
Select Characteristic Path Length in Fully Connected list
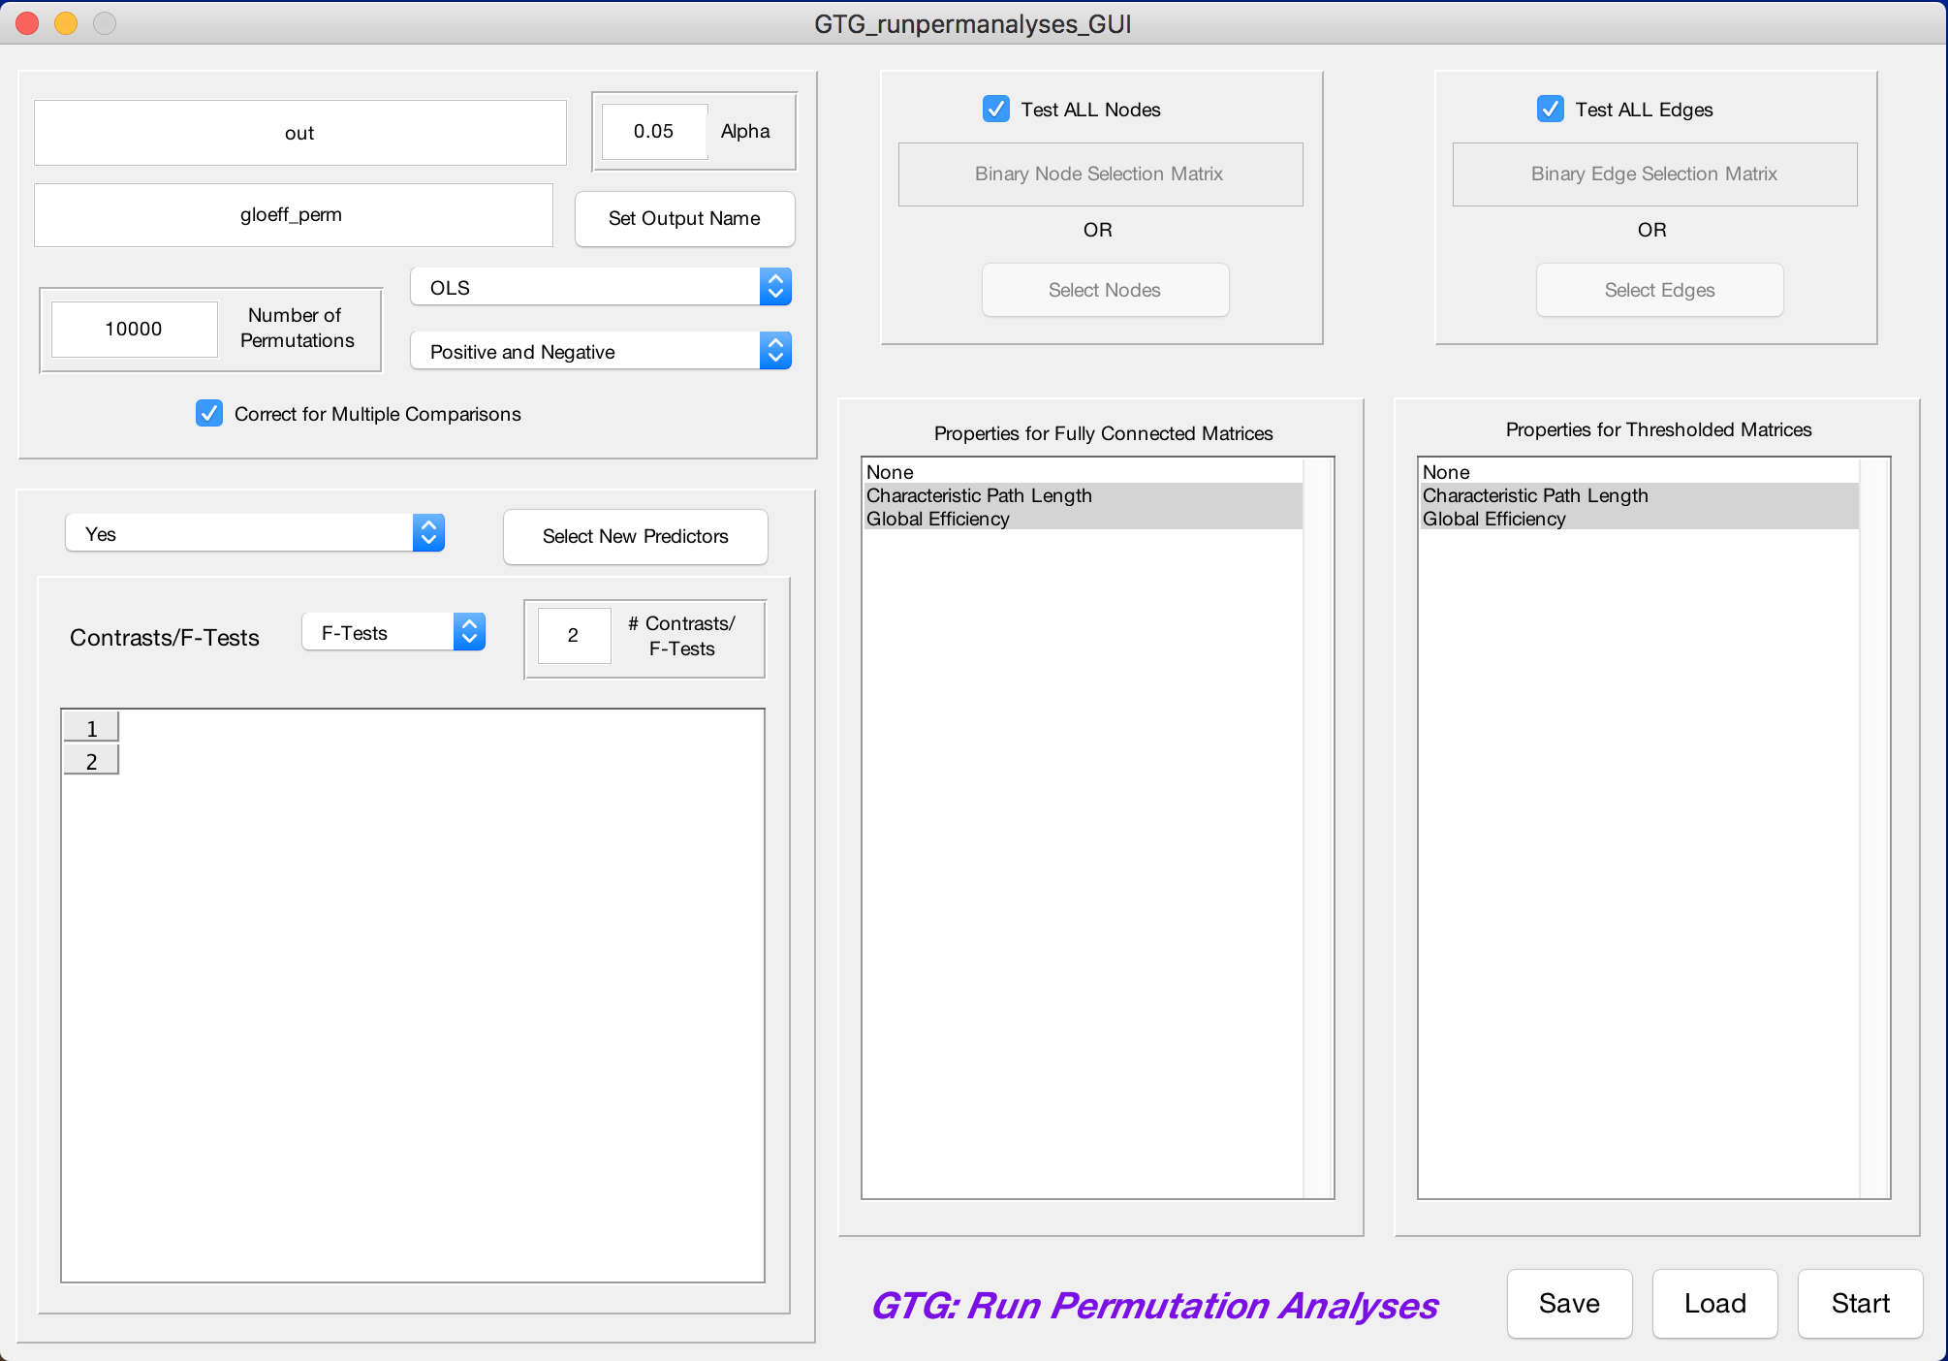click(979, 495)
